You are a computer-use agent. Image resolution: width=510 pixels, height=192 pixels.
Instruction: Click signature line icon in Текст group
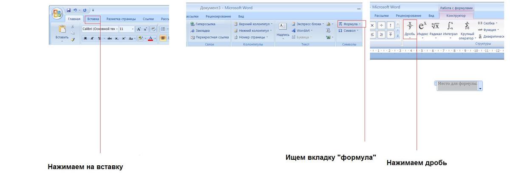coord(329,24)
